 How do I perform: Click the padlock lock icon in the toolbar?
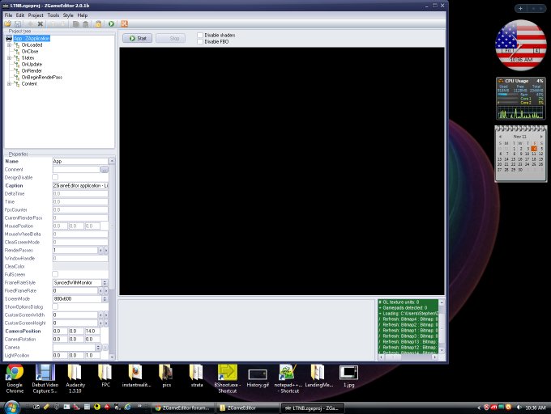tap(98, 23)
